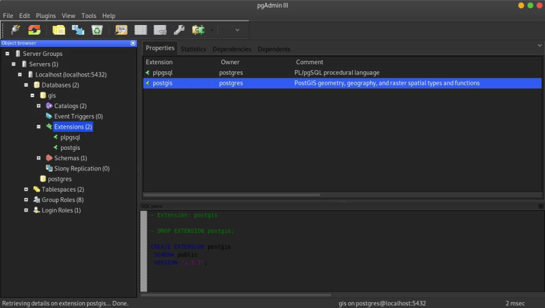Expand the Tablespaces (2) node
The width and height of the screenshot is (545, 308).
(x=26, y=189)
